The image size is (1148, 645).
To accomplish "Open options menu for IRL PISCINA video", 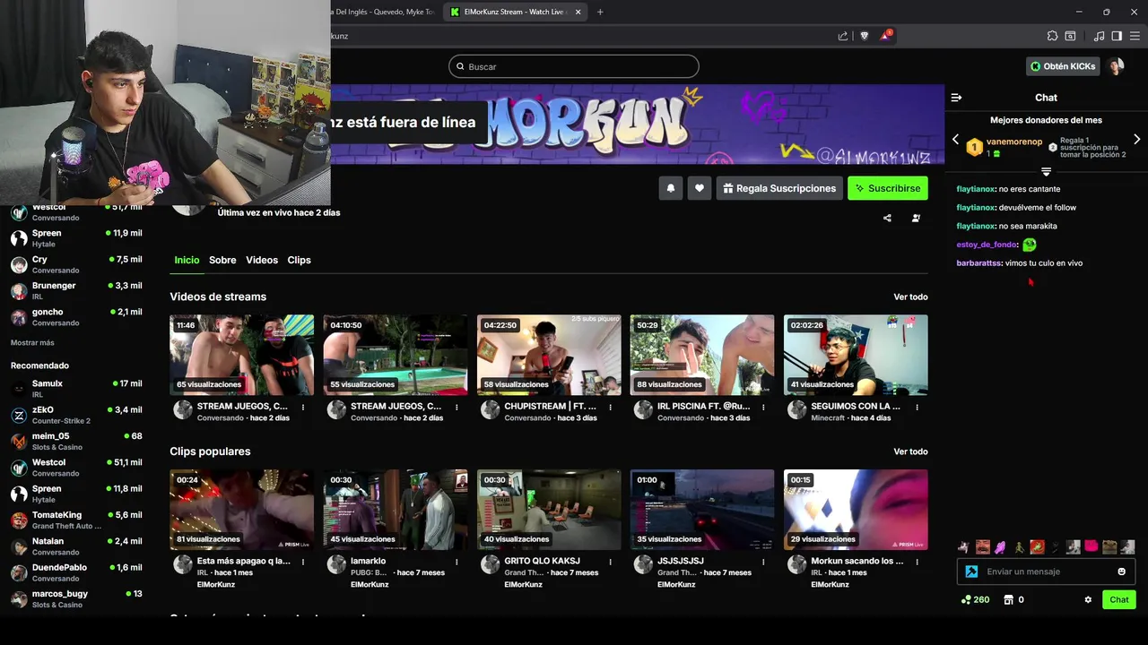I will (x=763, y=407).
